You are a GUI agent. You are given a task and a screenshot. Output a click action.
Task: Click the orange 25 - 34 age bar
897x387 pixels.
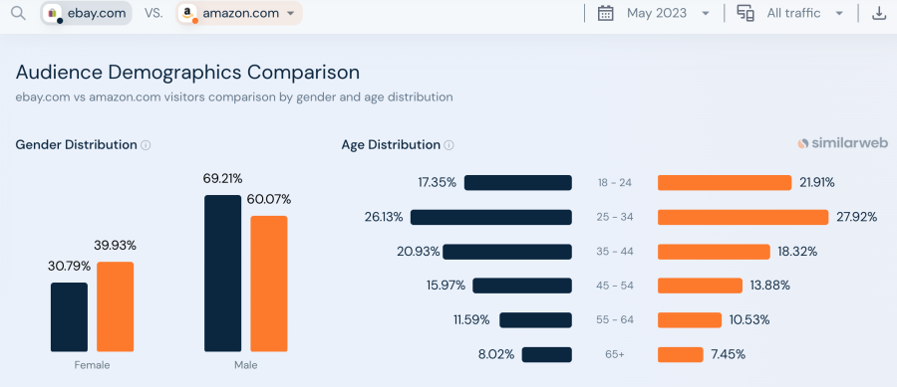tap(744, 217)
